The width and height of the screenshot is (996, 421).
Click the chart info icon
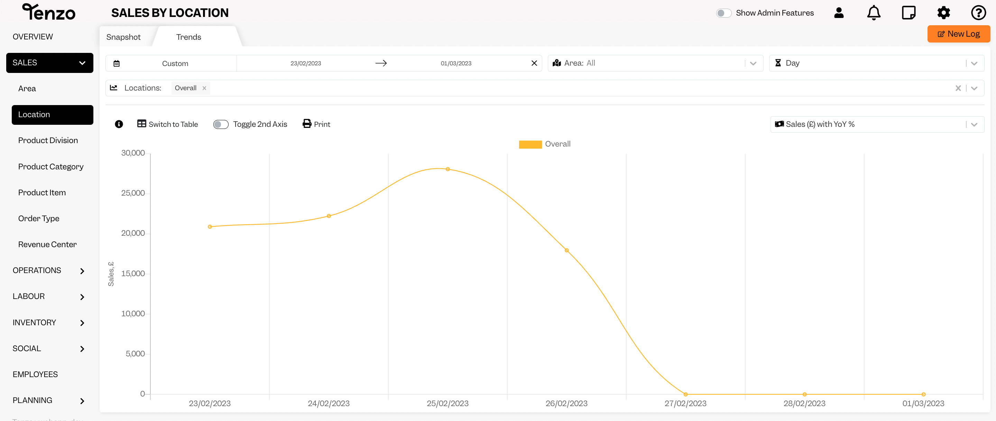pyautogui.click(x=119, y=124)
